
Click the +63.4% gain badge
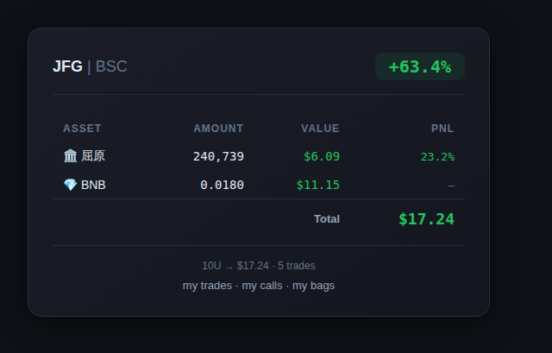[420, 66]
